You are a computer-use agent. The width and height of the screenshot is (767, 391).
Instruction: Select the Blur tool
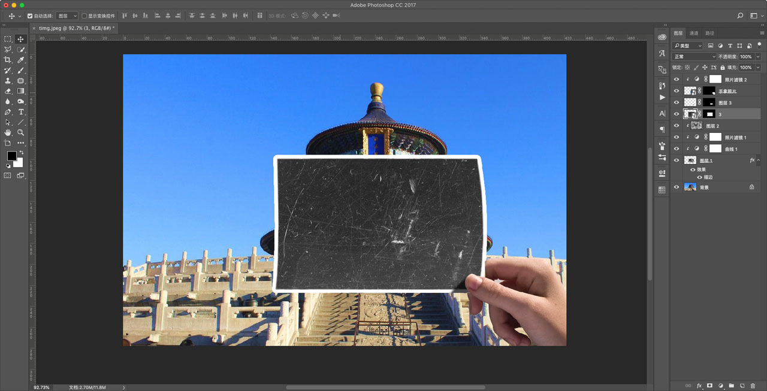click(x=8, y=102)
